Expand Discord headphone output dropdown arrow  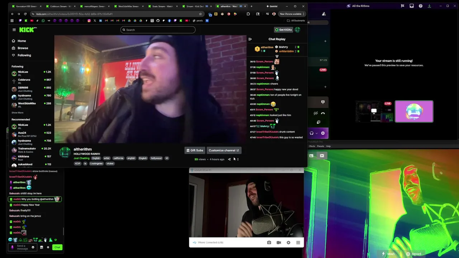pos(316,133)
